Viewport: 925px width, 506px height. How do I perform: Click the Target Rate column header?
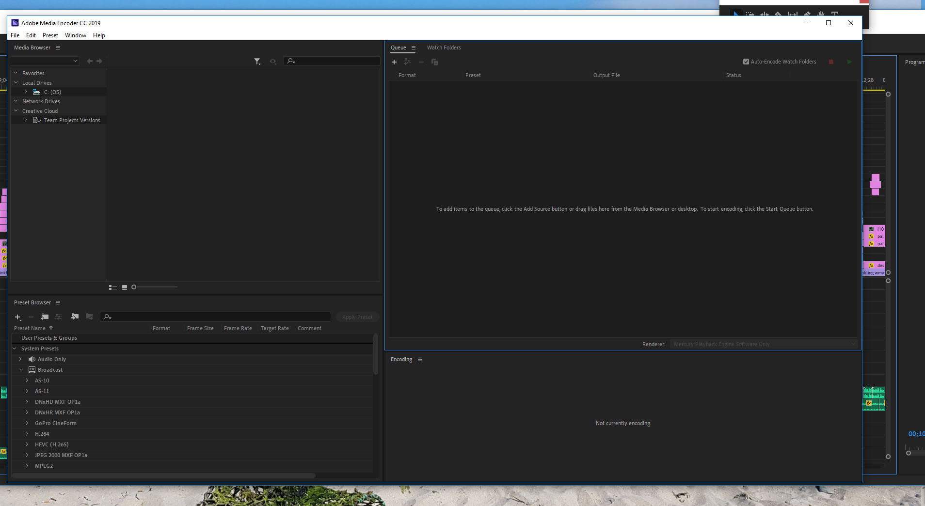click(275, 328)
